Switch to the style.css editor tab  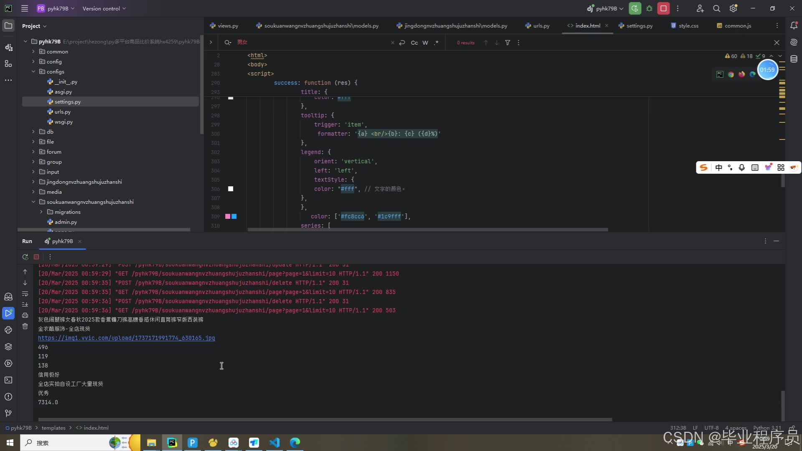pos(688,25)
